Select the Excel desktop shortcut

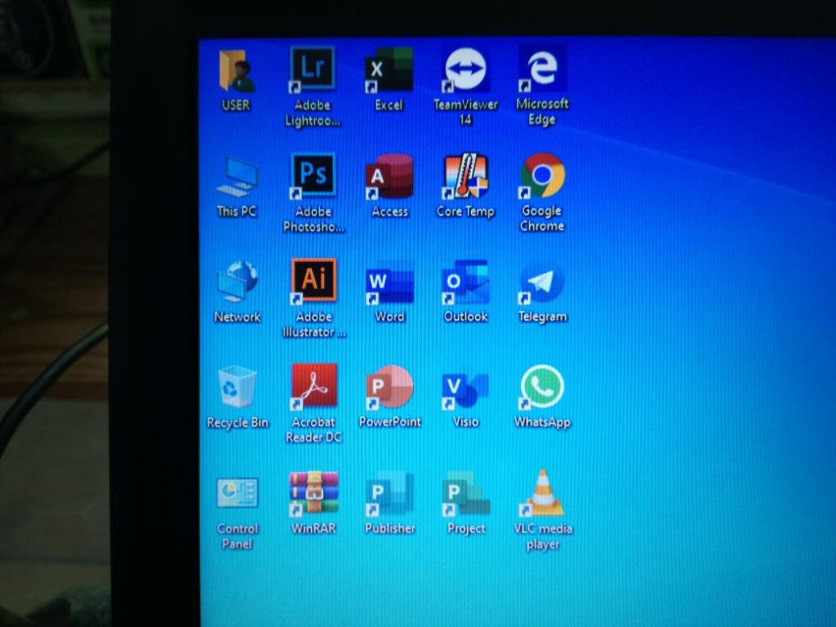[389, 70]
